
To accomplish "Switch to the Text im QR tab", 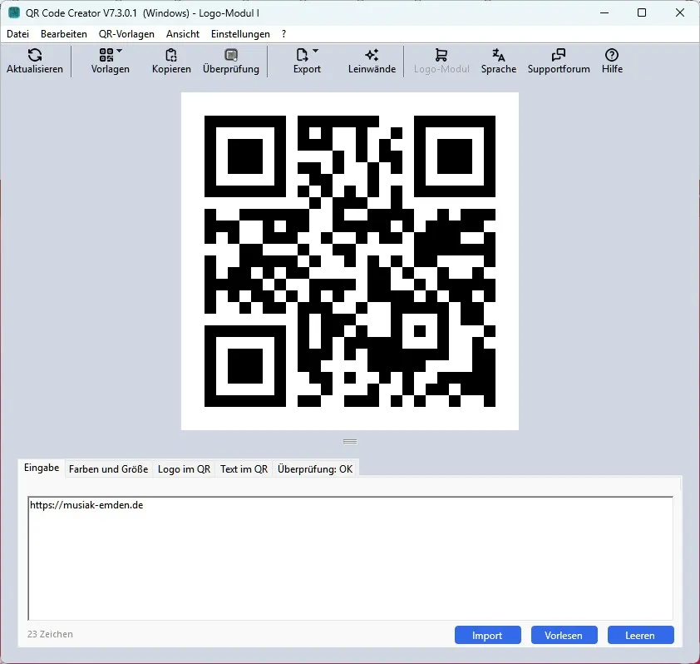I will coord(244,469).
